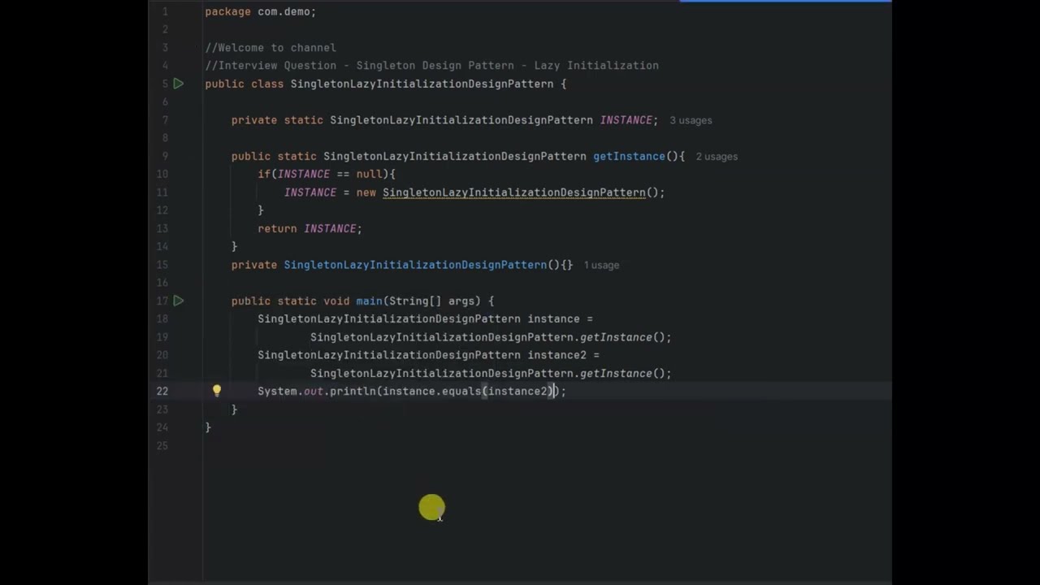Click the INSTANCE field name on line 7
The height and width of the screenshot is (585, 1040).
click(x=626, y=120)
